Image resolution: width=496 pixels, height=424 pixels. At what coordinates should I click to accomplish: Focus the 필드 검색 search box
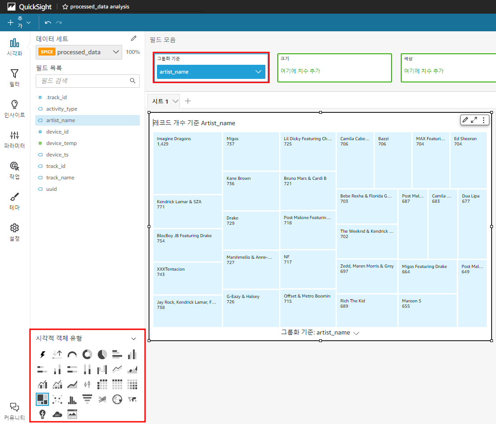coord(88,81)
